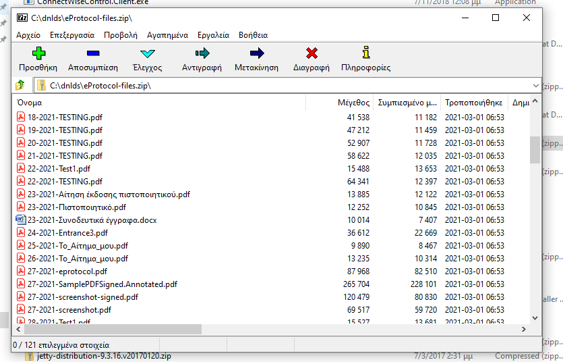
Task: Open the Αρχείο menu
Action: pos(28,34)
